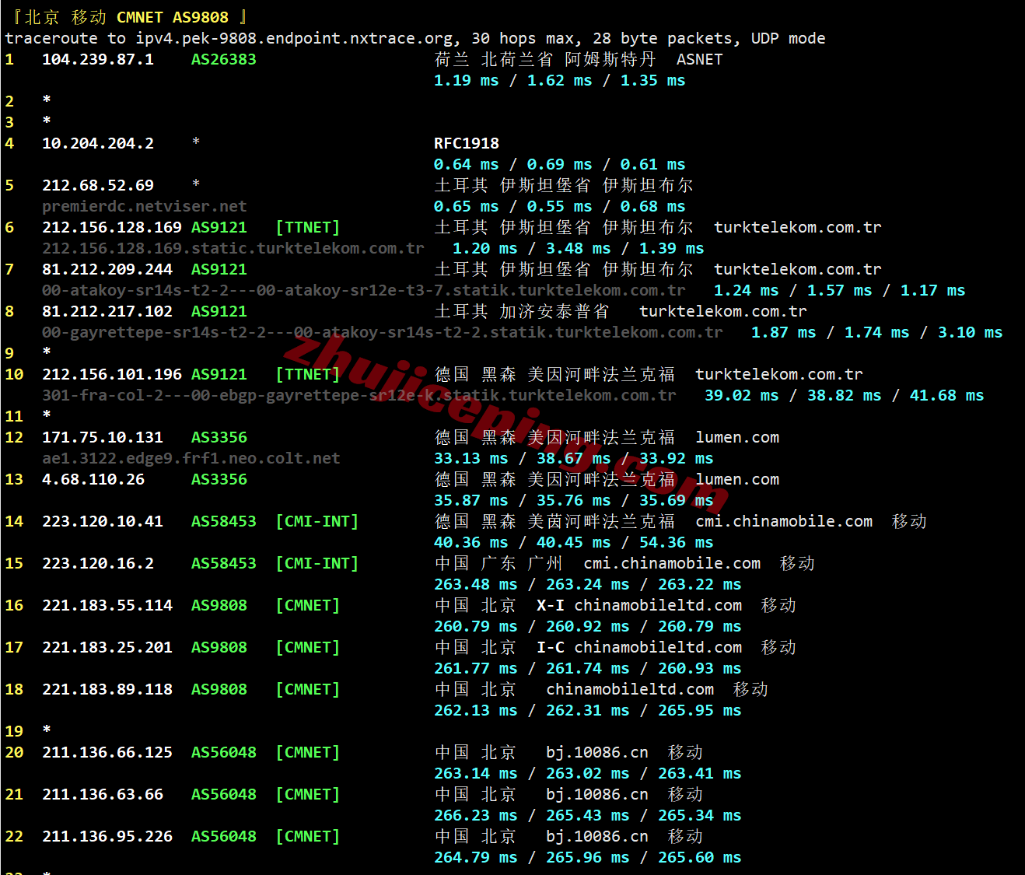Select hop 18 IP 221.183.89.118
Image resolution: width=1025 pixels, height=875 pixels.
click(107, 689)
